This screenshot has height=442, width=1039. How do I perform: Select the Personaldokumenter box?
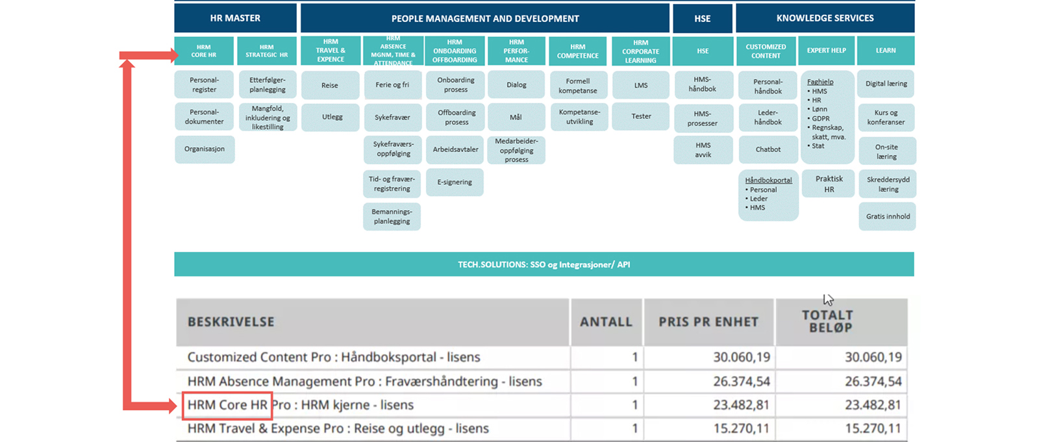pos(205,117)
